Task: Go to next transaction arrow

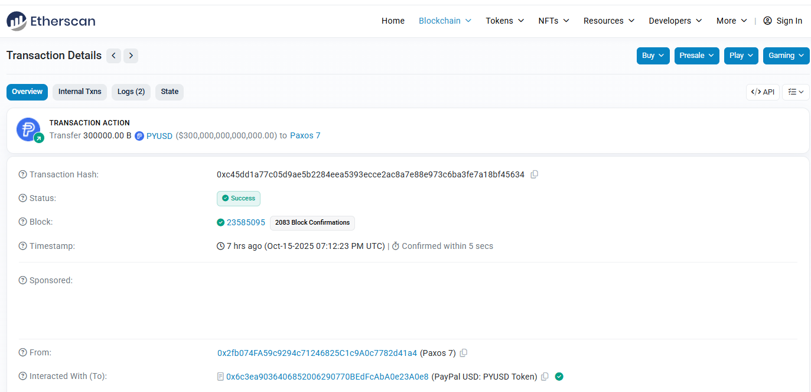Action: [131, 56]
